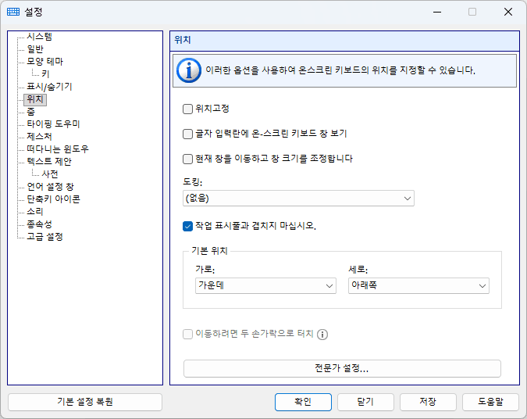Select 떠다니는 윈도우 in the tree
The width and height of the screenshot is (527, 419).
click(x=58, y=149)
